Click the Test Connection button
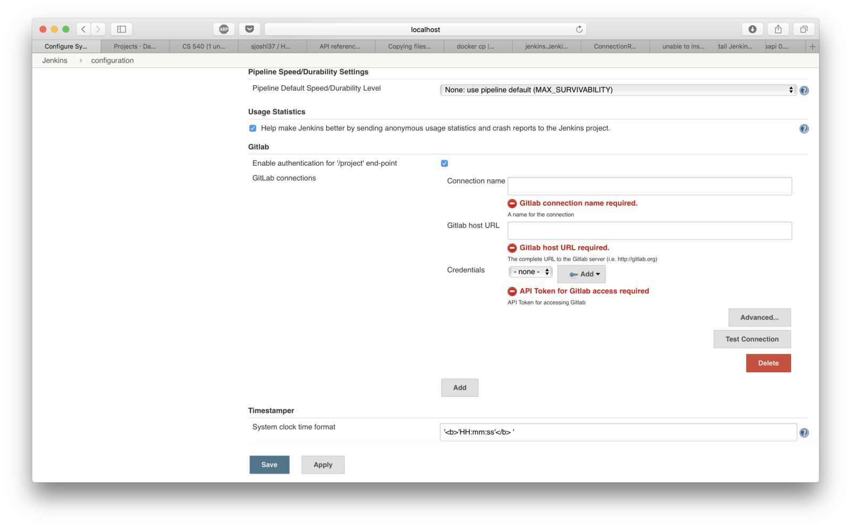The height and width of the screenshot is (528, 851). click(x=752, y=339)
